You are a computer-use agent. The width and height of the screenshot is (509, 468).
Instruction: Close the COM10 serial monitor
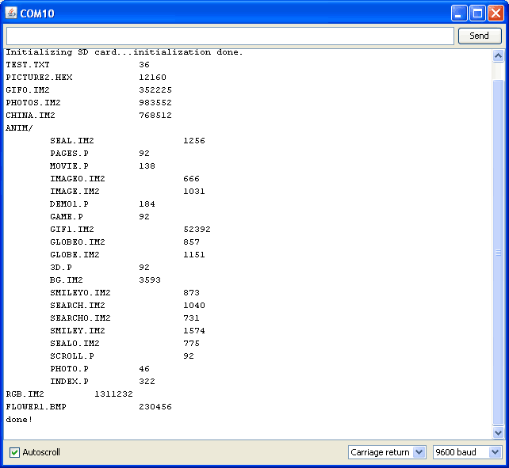[x=496, y=13]
